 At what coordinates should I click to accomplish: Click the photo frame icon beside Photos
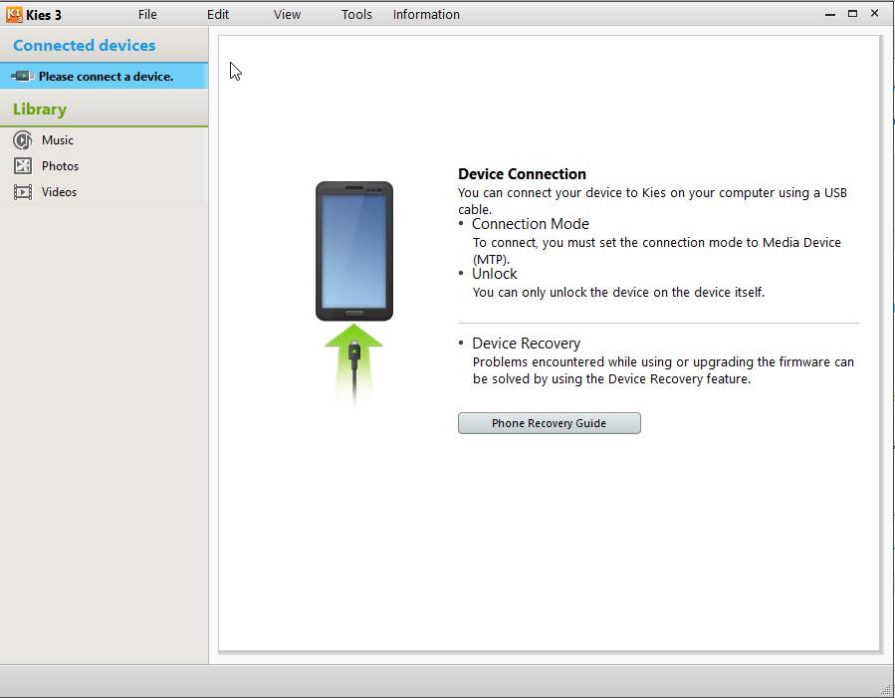[22, 166]
